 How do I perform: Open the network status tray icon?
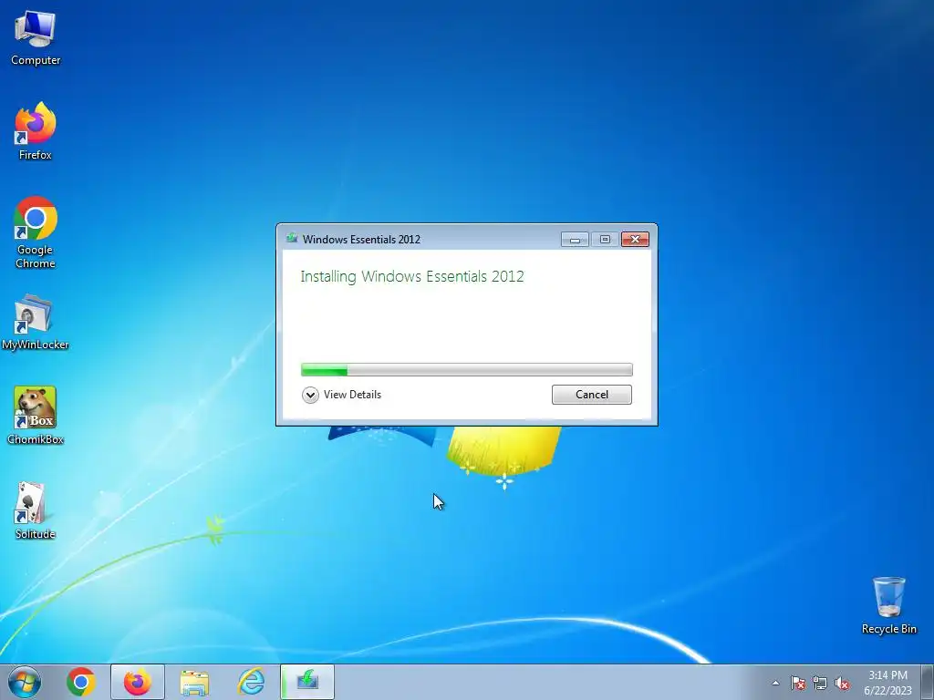(x=820, y=683)
